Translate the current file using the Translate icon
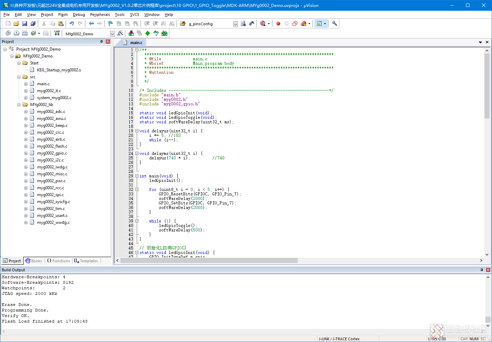492x342 pixels. pos(8,33)
